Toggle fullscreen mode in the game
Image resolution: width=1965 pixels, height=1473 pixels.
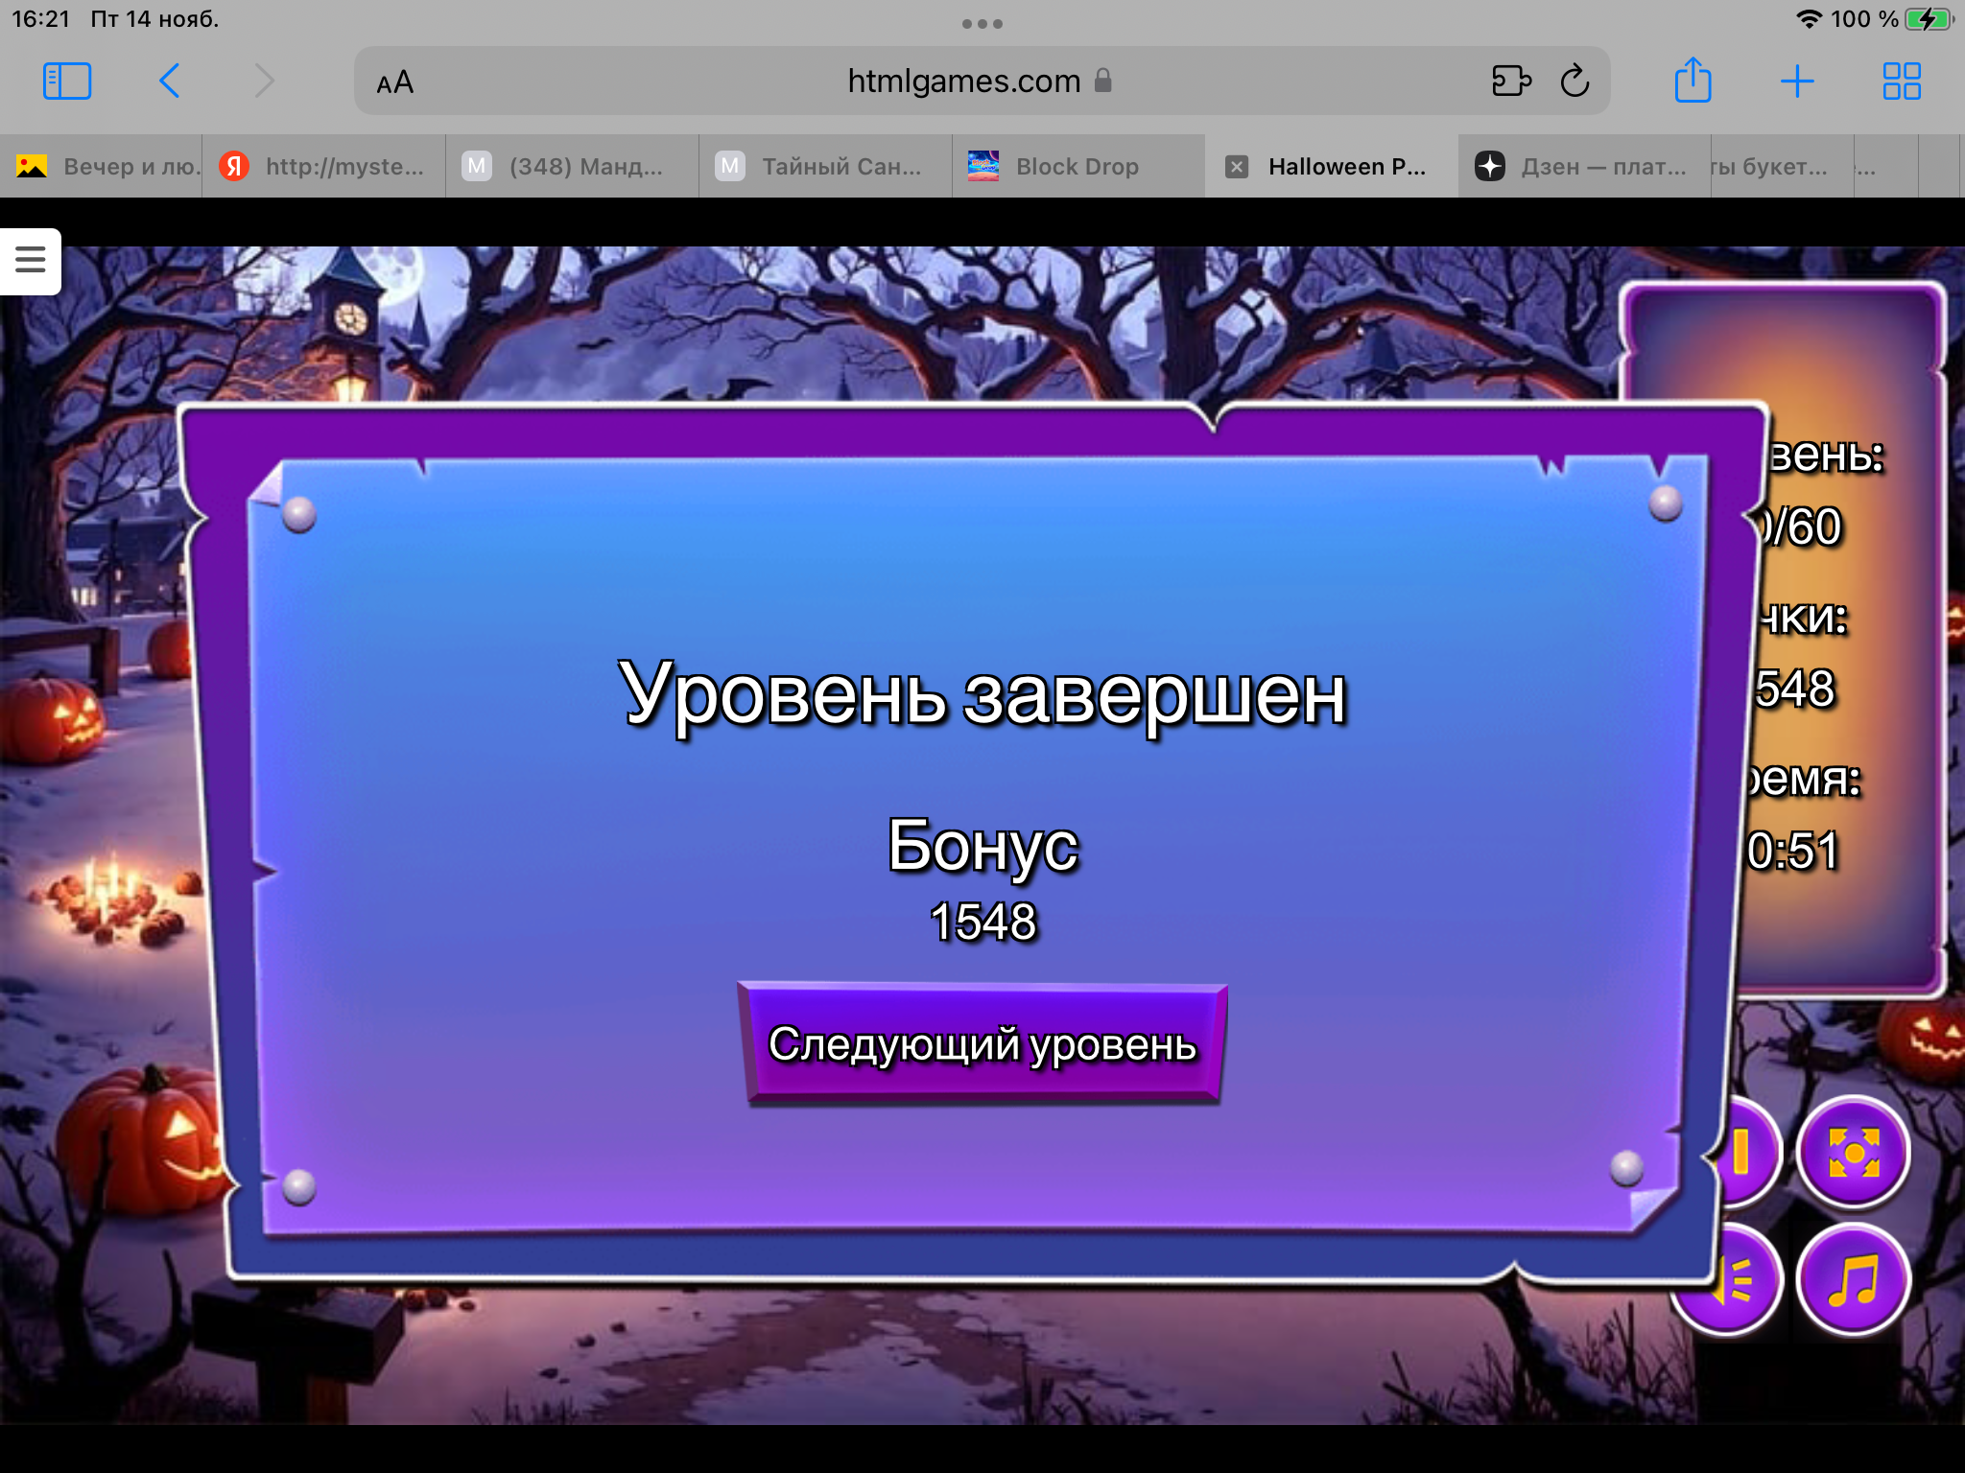[x=1853, y=1152]
